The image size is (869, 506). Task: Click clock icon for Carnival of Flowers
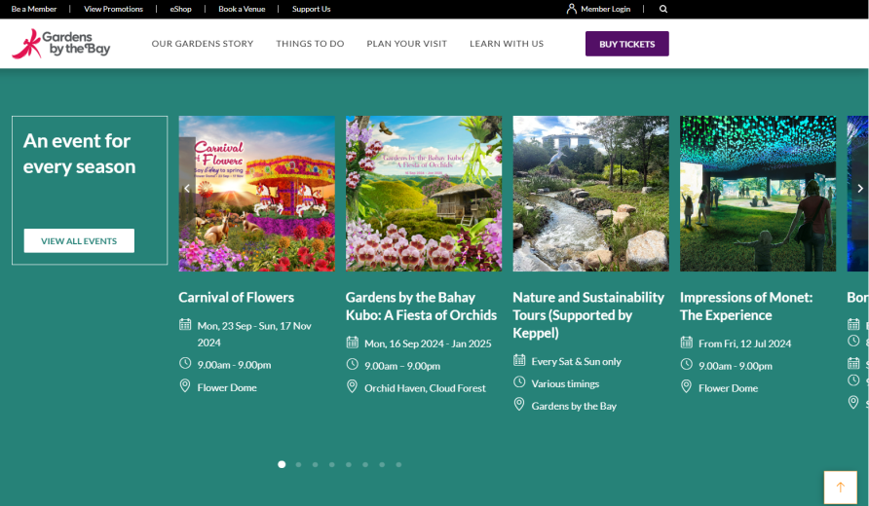coord(185,363)
